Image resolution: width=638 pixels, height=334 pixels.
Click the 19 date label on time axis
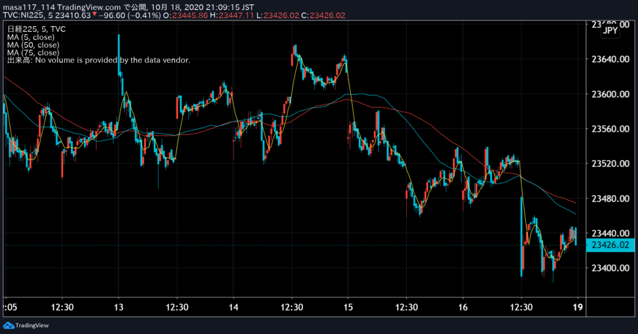click(578, 307)
